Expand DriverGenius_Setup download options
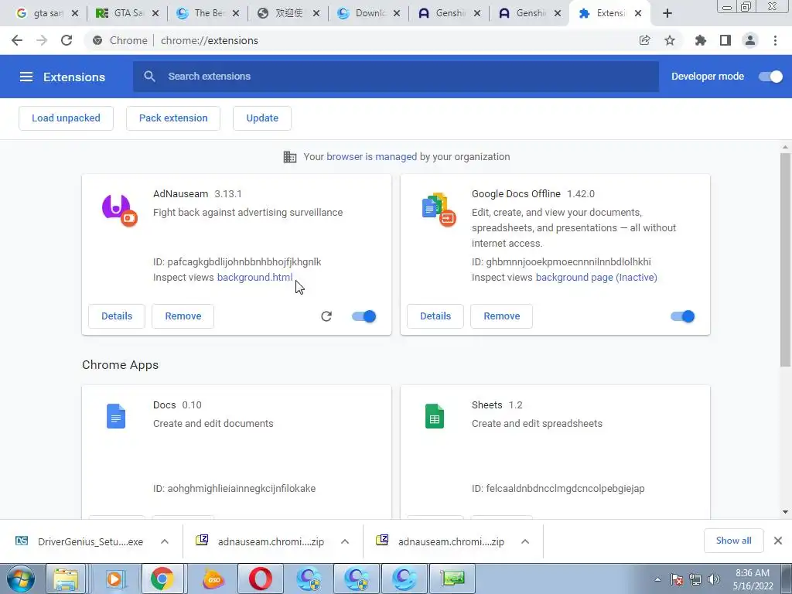 tap(165, 541)
